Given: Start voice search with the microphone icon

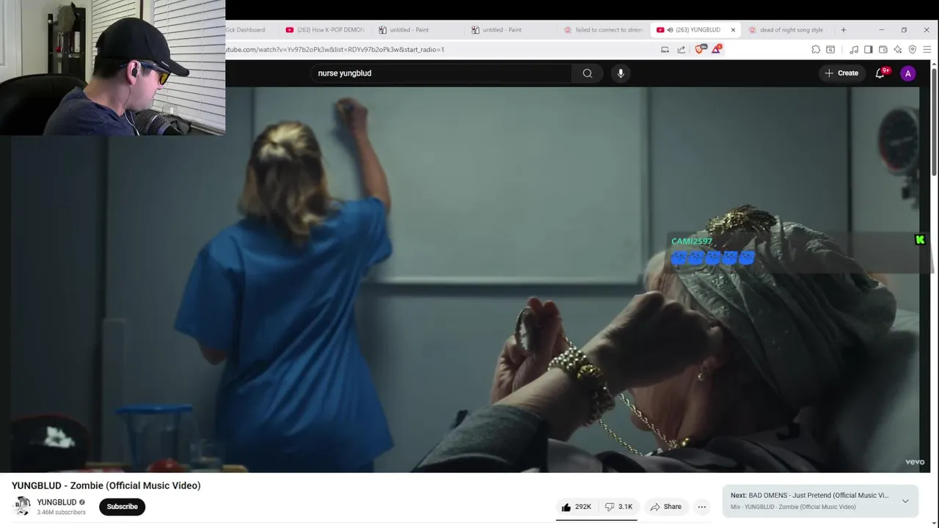Looking at the screenshot, I should (621, 73).
